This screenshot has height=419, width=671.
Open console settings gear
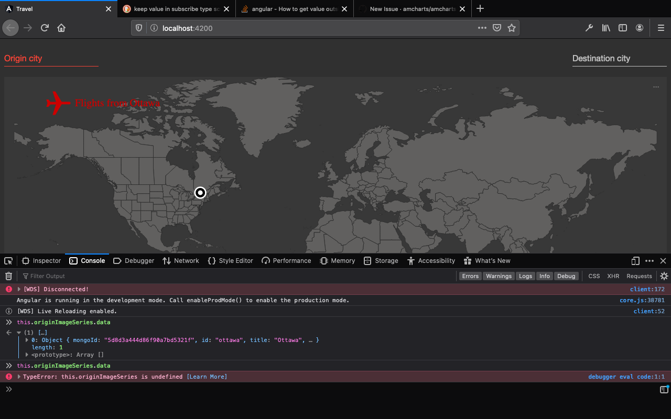click(664, 276)
